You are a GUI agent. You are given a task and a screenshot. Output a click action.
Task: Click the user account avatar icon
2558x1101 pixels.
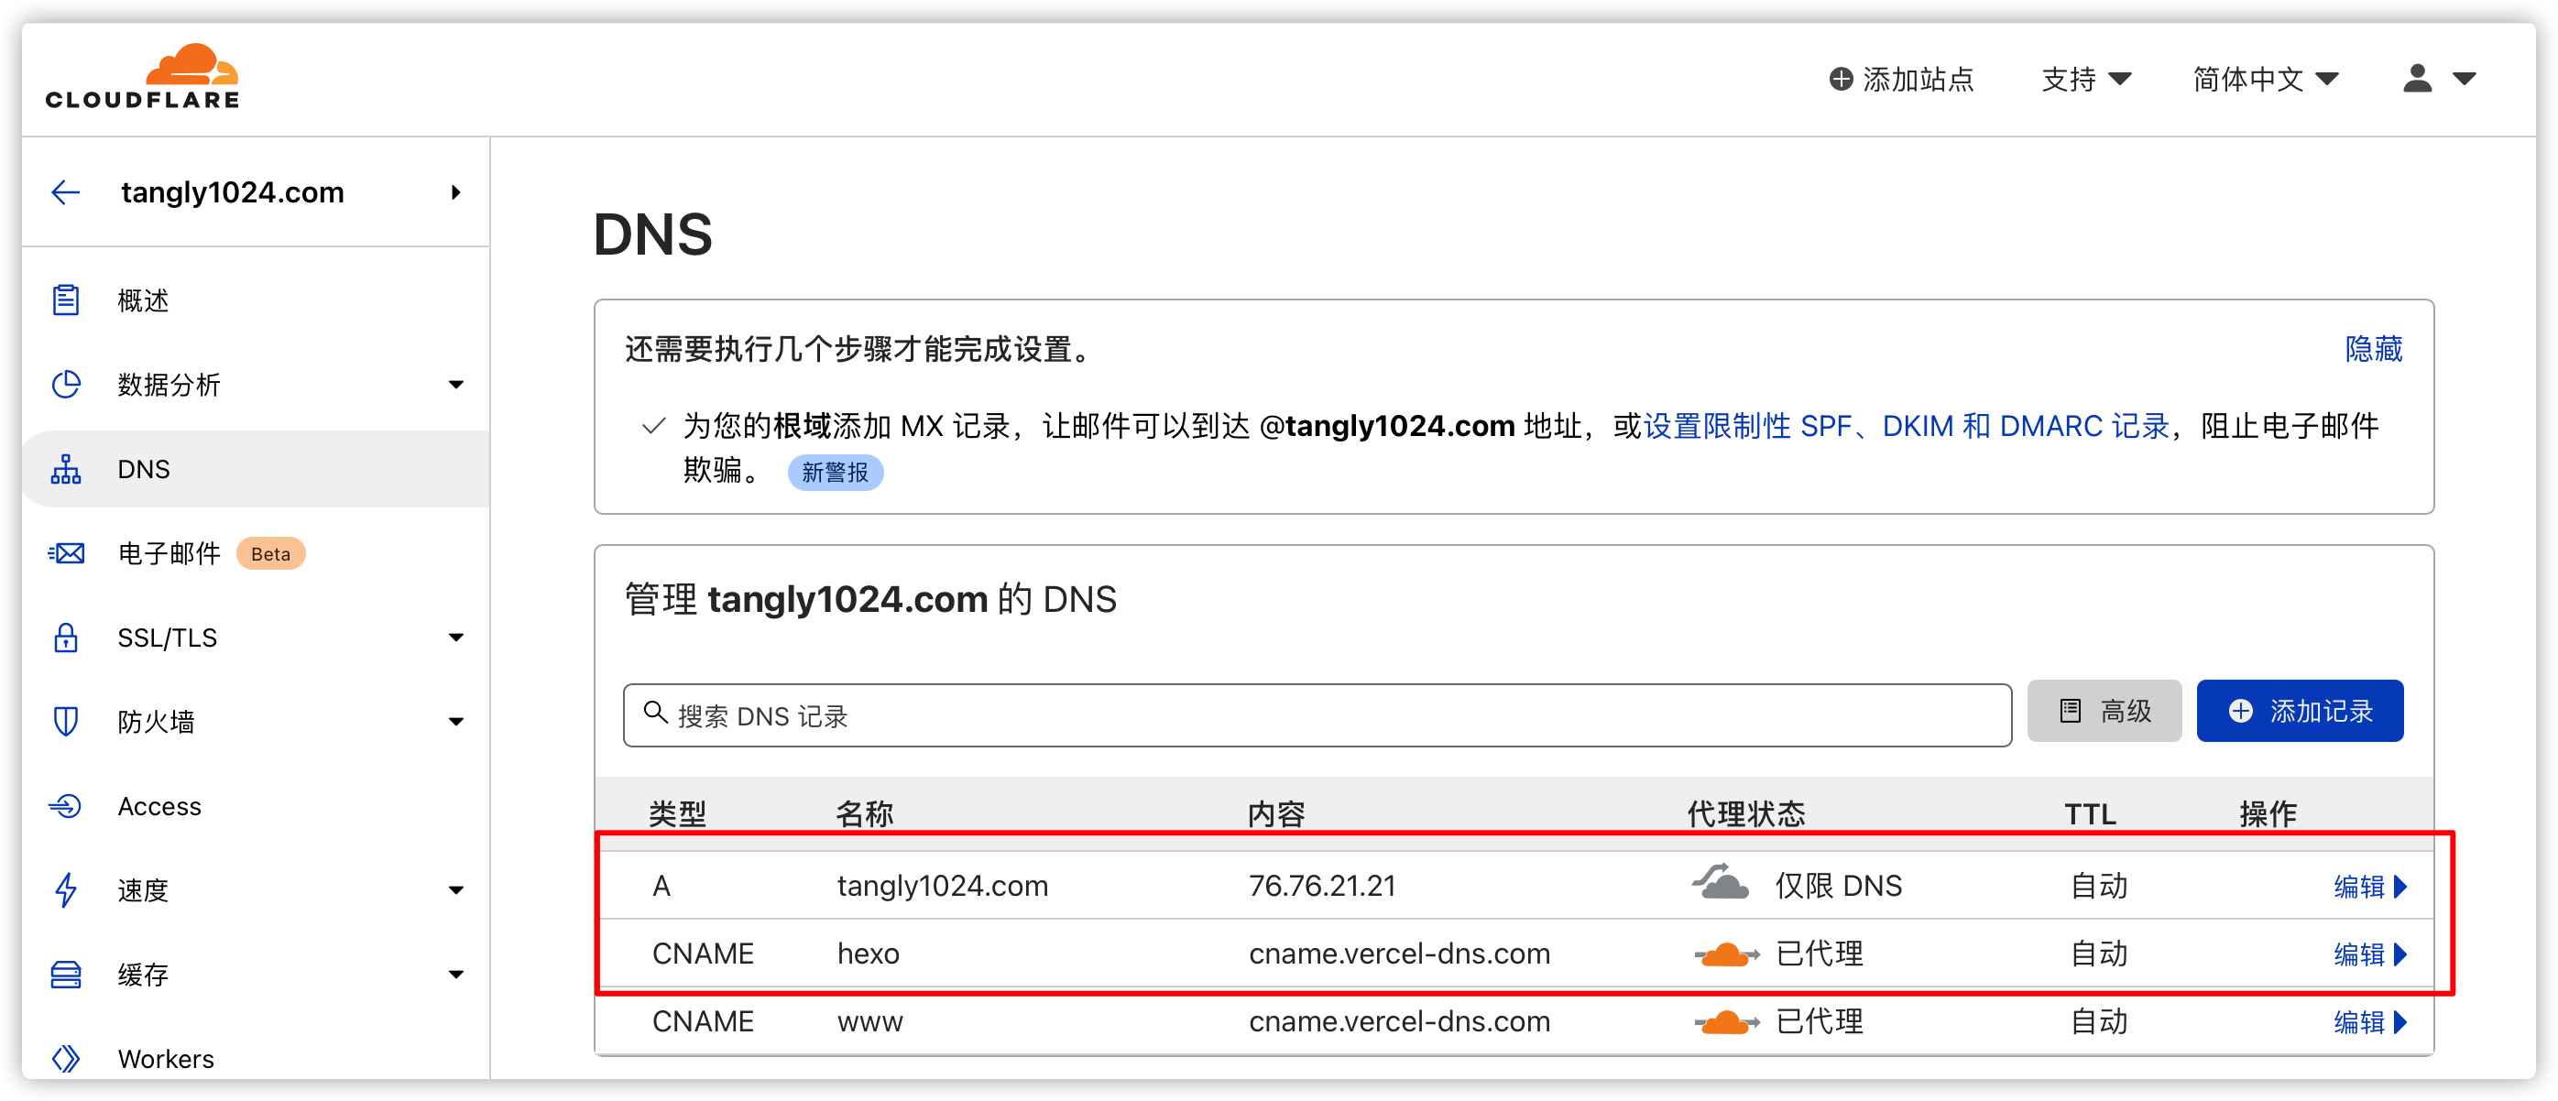coord(2417,79)
